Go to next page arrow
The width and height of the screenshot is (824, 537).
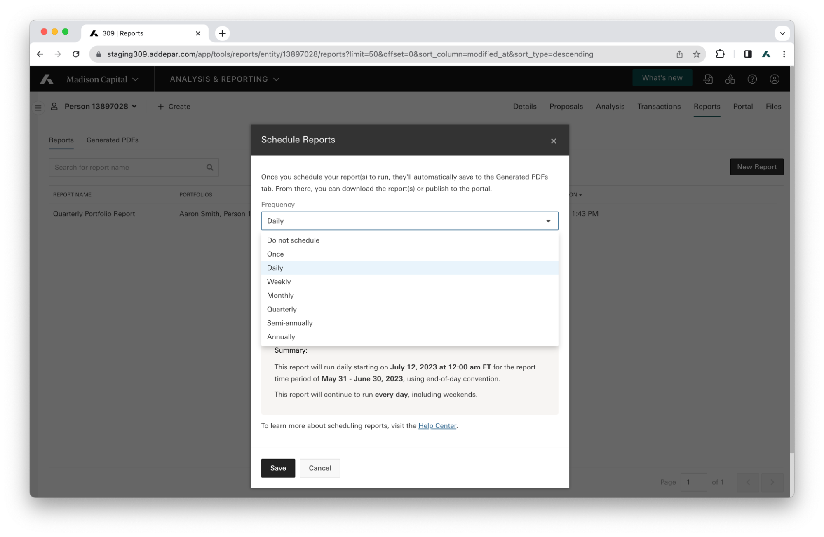click(x=772, y=482)
